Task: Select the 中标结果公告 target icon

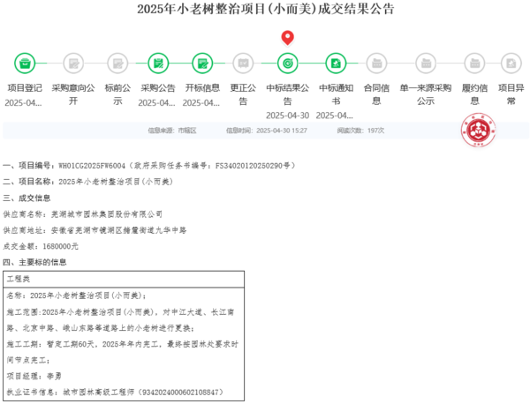Action: click(x=287, y=64)
